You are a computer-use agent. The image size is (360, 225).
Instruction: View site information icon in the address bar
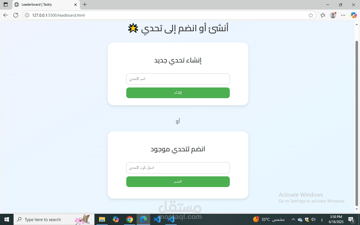tap(27, 15)
